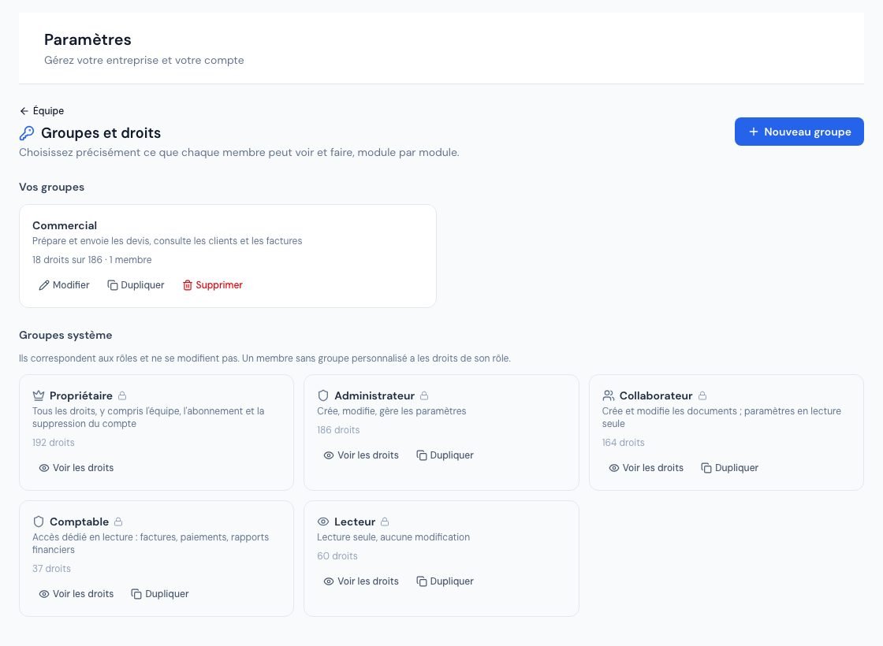Click the '186 droits' count on Administrateur
This screenshot has height=646, width=883.
(x=338, y=430)
